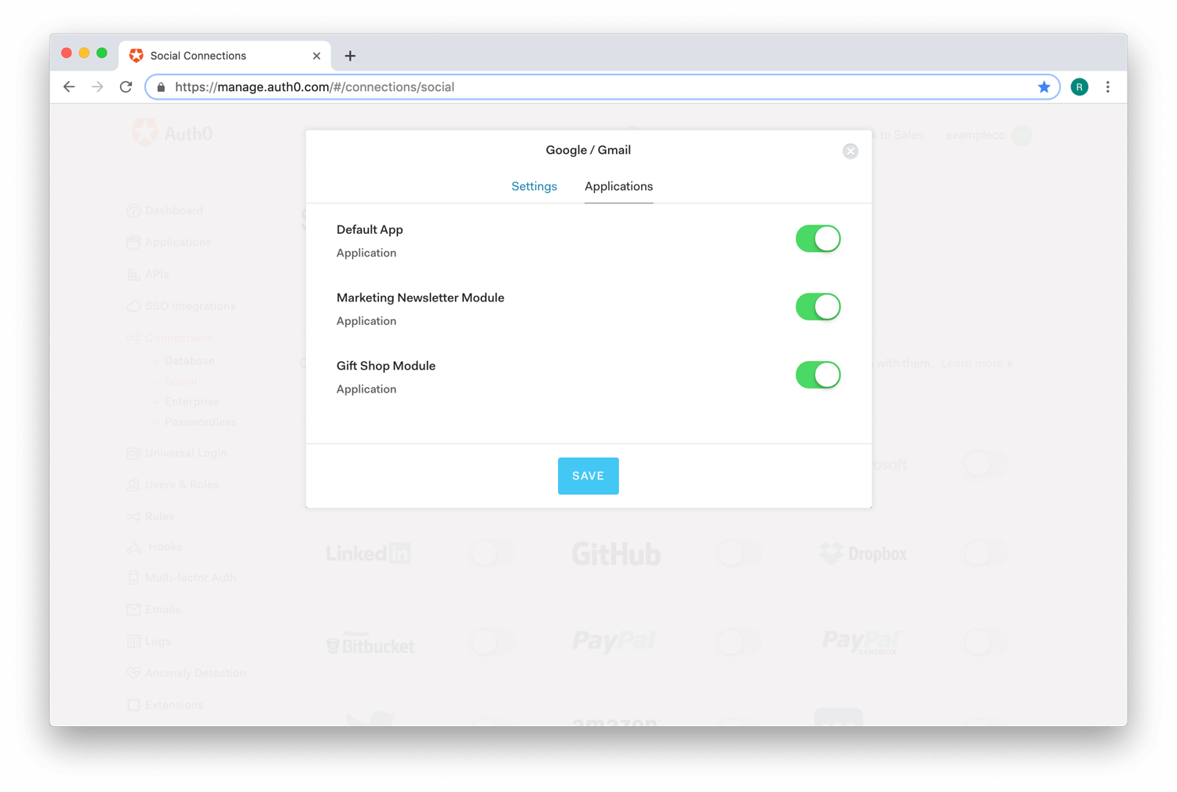1177x792 pixels.
Task: Open Anomaly Detection in sidebar
Action: 186,673
